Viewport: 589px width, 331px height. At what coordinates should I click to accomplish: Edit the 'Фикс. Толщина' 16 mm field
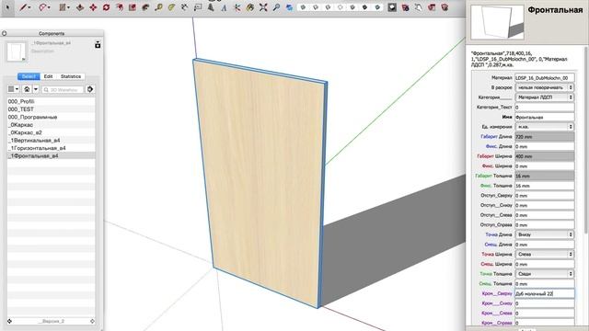click(544, 186)
